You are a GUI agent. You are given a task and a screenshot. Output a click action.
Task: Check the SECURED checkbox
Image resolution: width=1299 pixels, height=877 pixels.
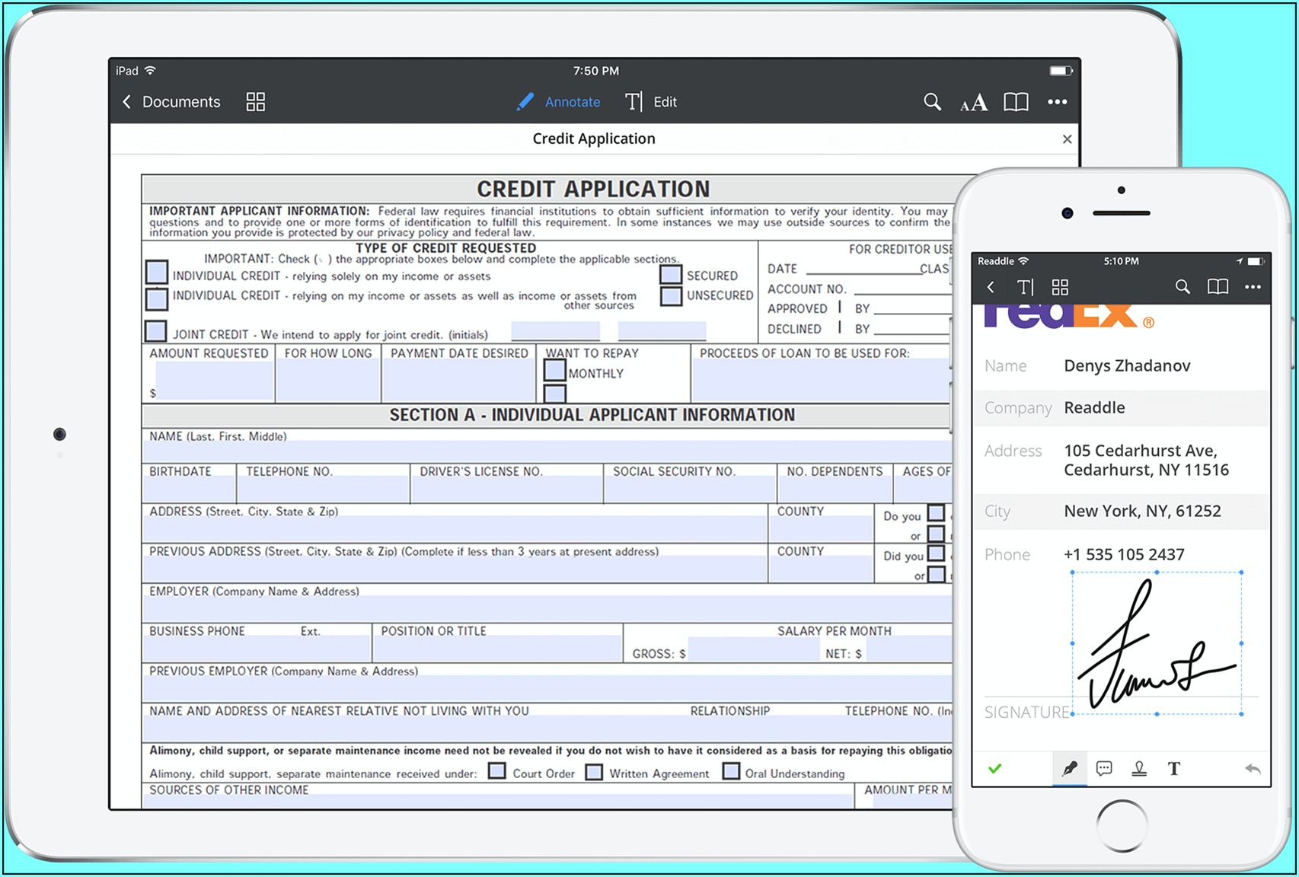click(x=671, y=275)
